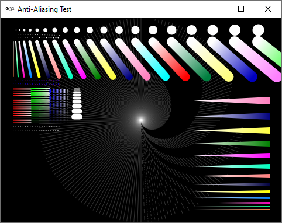Minimize the Anti-Aliasing Test window

(215, 9)
